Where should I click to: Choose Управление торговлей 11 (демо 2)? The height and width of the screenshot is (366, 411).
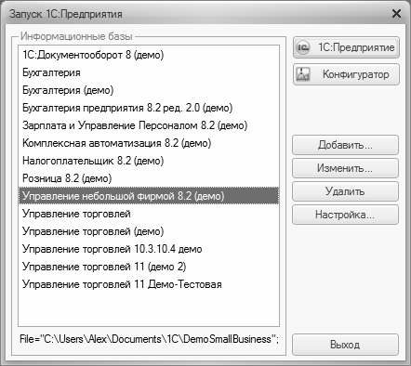149,267
